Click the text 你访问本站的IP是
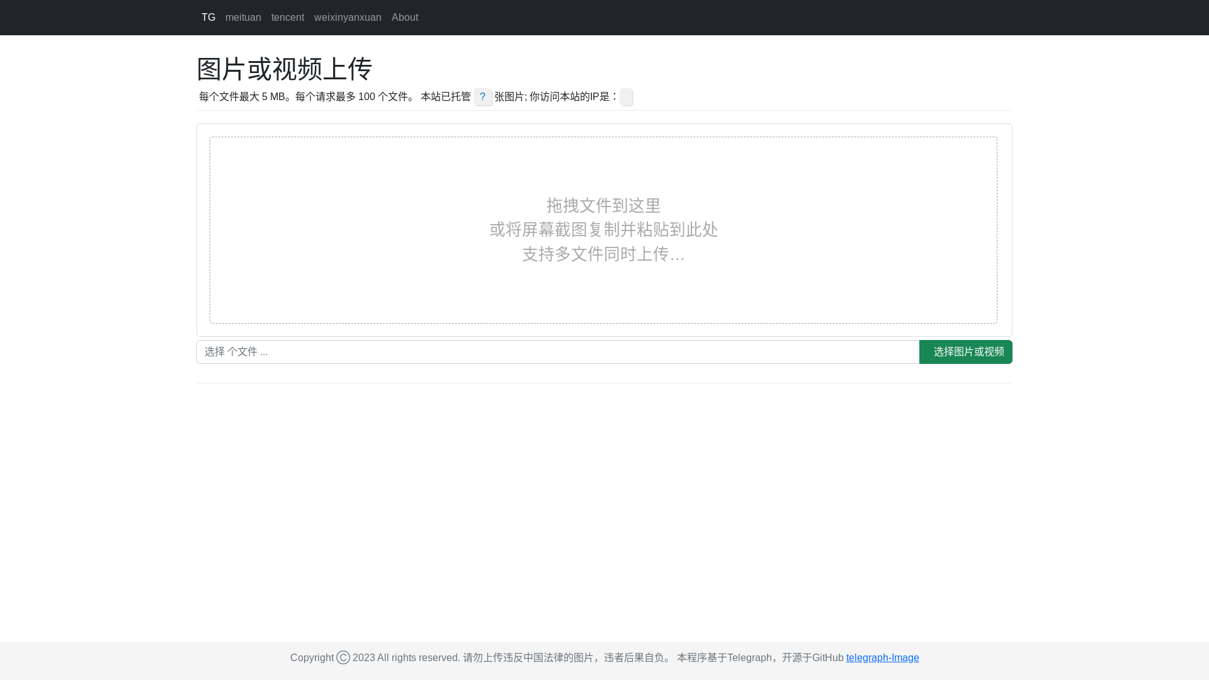 click(x=570, y=96)
